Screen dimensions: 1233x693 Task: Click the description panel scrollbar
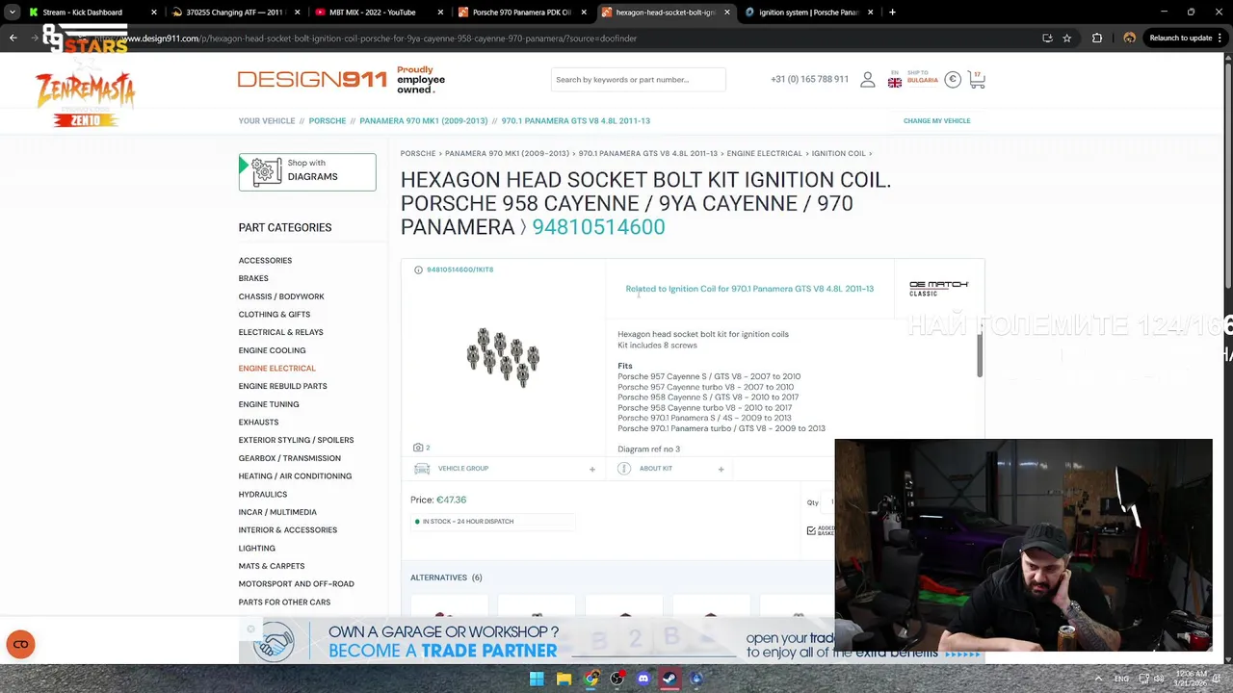979,356
